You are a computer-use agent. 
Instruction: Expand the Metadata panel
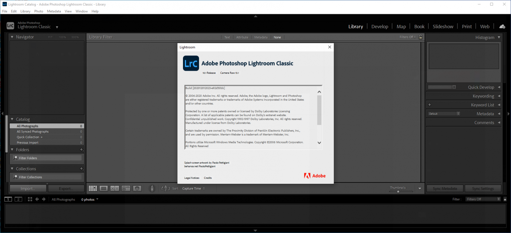click(499, 114)
